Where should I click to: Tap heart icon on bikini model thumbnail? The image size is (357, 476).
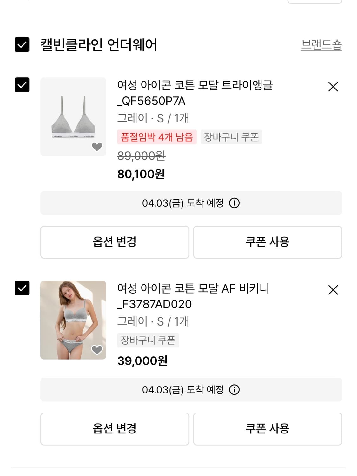pos(97,350)
